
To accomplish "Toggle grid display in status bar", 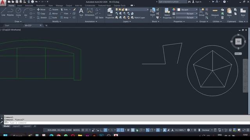I will 83,130.
